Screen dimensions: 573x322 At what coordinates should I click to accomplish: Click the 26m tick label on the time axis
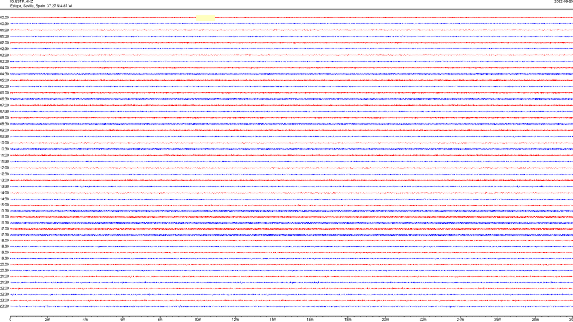(498, 320)
